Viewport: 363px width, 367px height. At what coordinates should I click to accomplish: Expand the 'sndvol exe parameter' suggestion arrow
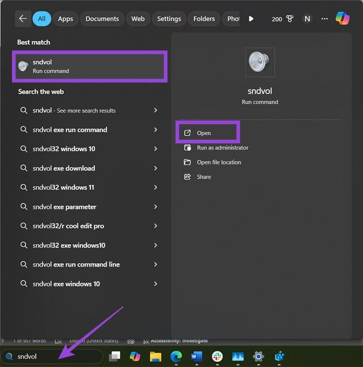[155, 207]
